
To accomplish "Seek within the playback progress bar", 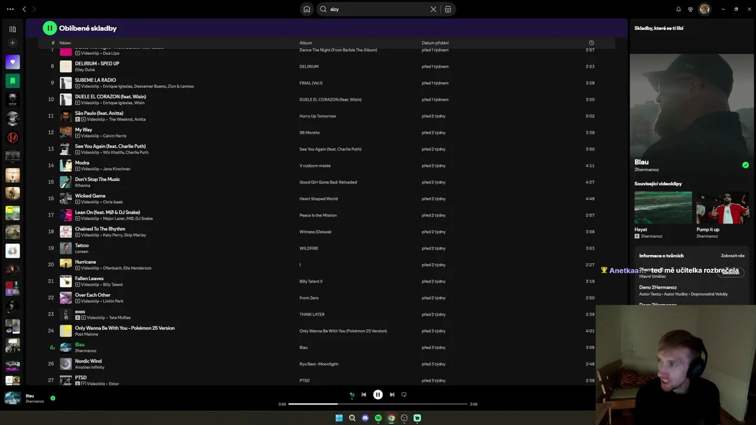I will coord(378,404).
